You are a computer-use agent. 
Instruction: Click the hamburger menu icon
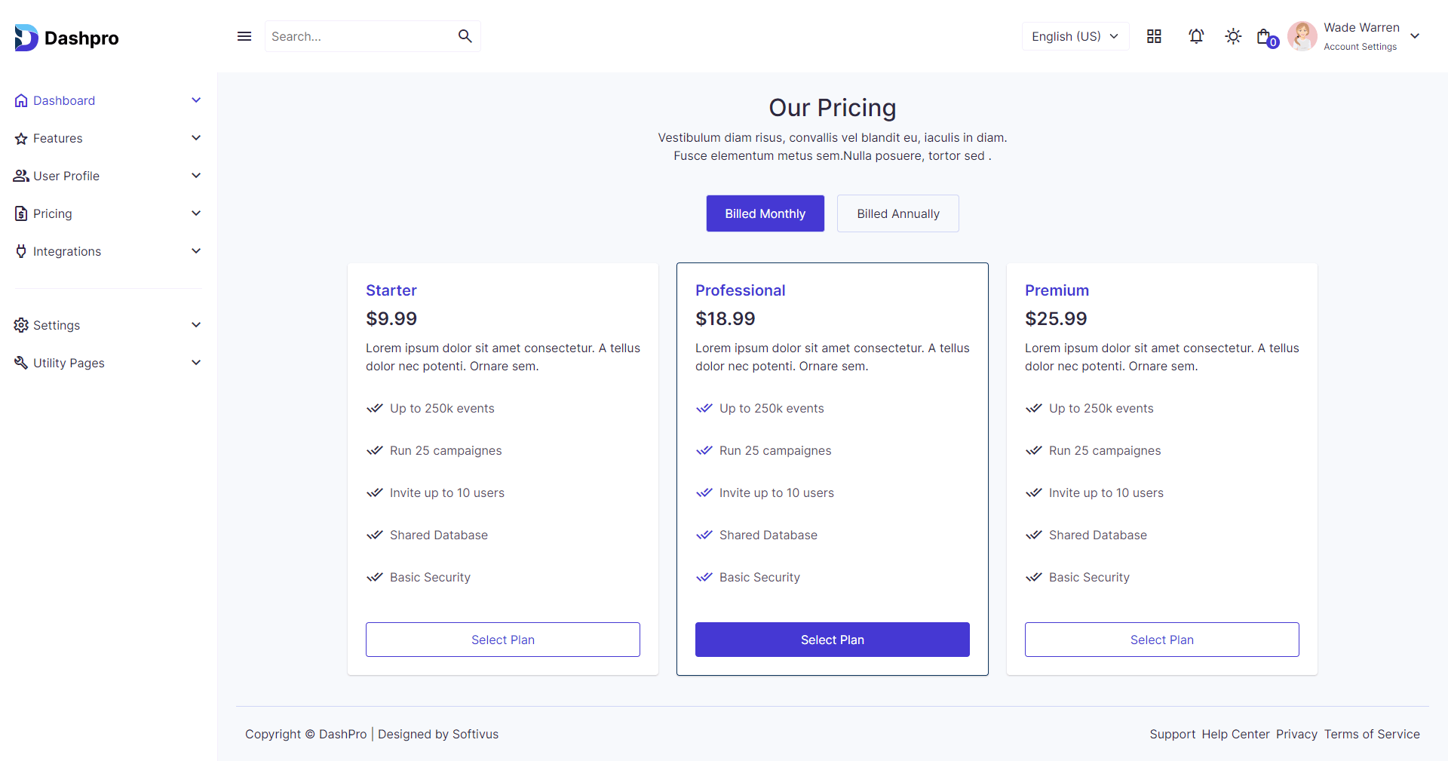tap(244, 36)
